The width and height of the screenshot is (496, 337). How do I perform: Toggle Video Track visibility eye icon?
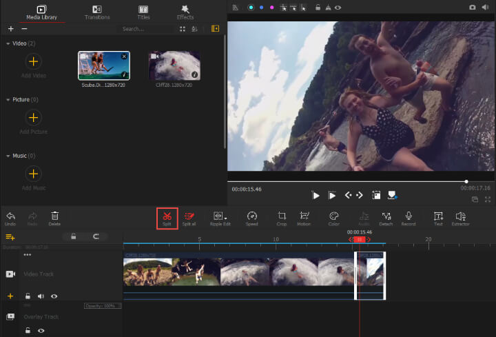[54, 296]
